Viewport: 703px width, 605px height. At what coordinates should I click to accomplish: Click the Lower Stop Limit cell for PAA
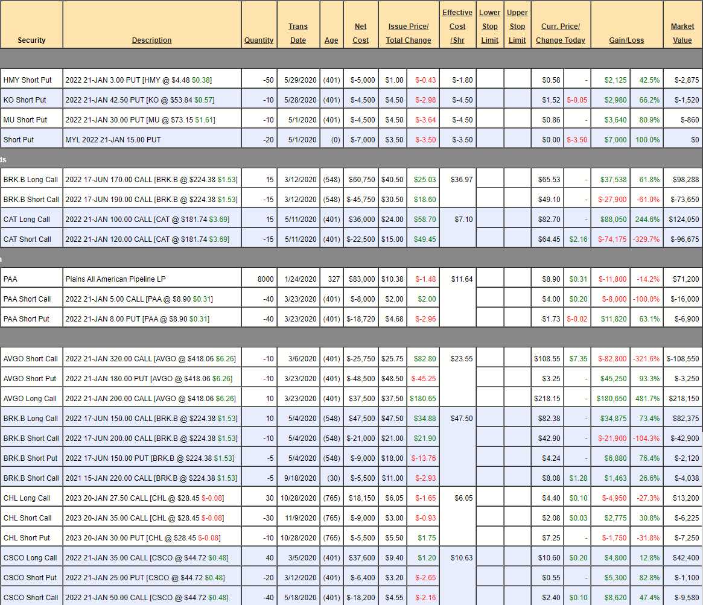coord(489,279)
